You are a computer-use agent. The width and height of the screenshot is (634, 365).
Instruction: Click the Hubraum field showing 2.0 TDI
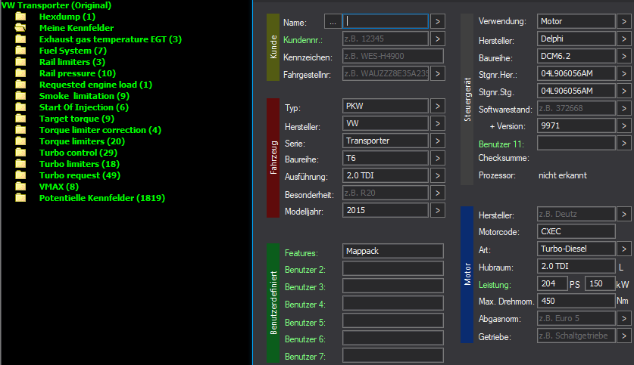click(576, 266)
